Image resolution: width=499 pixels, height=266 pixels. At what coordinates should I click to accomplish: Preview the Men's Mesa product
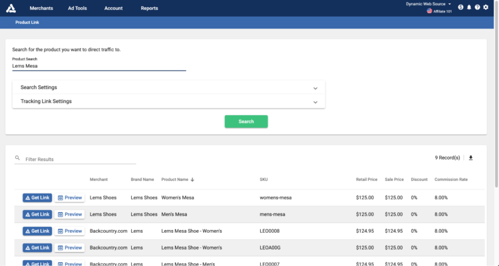70,214
